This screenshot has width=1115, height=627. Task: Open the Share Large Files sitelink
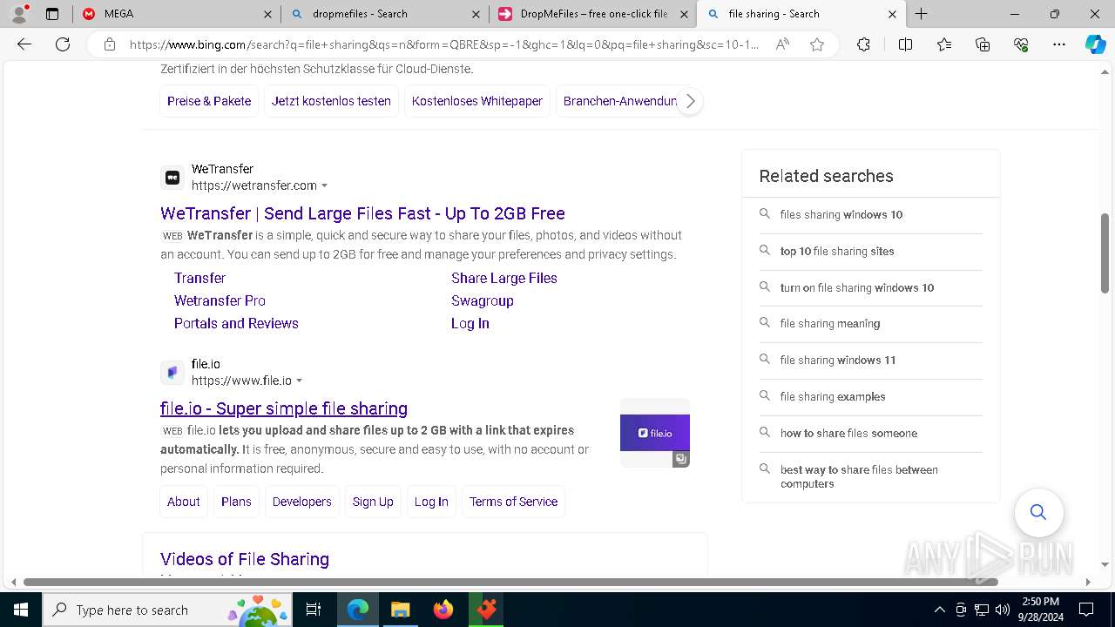pos(504,278)
